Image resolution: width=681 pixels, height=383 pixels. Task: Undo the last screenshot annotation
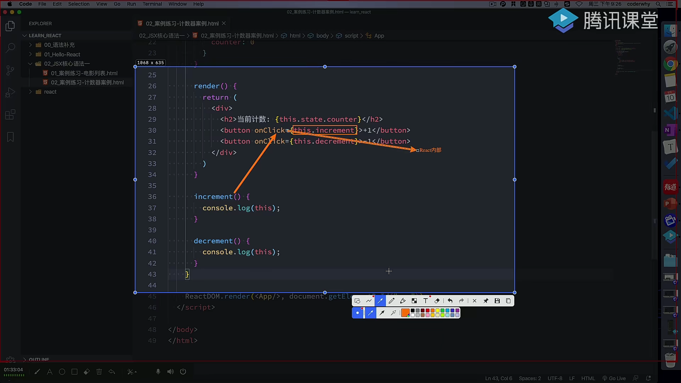(x=450, y=301)
